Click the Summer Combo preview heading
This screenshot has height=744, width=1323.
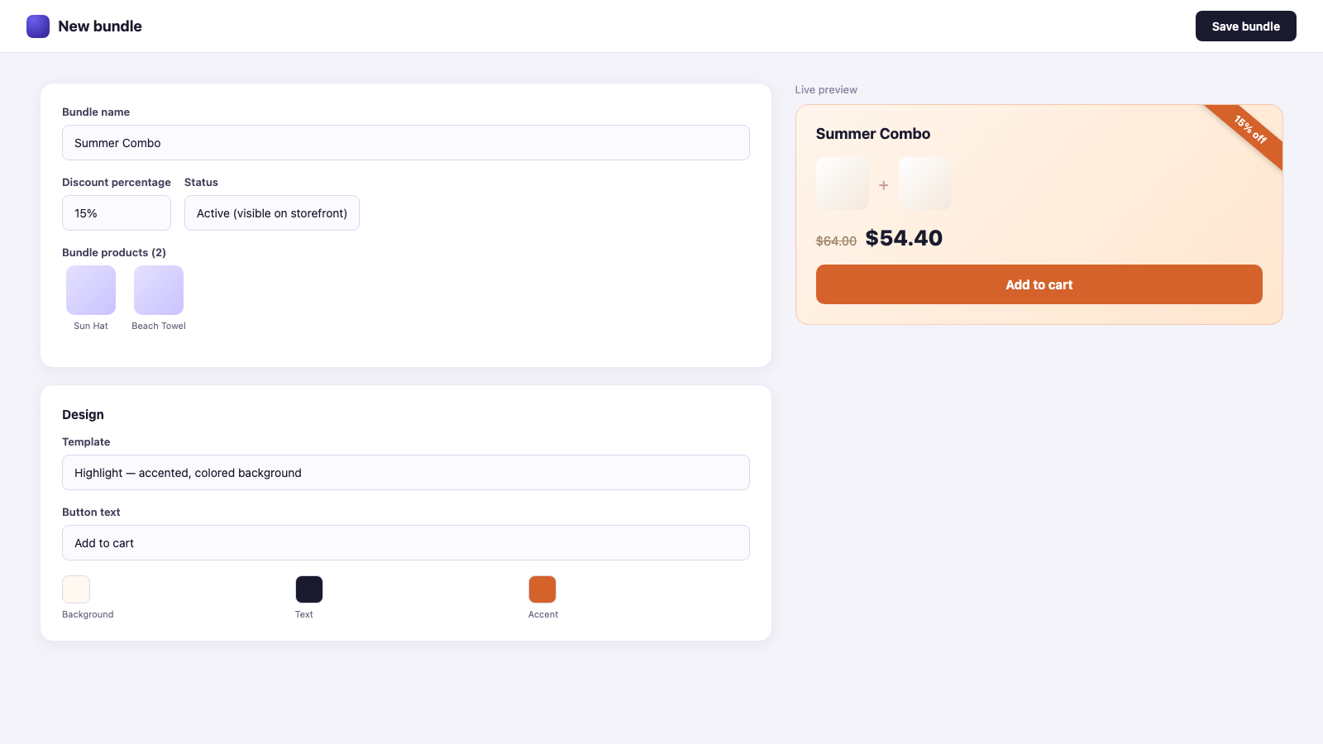pyautogui.click(x=873, y=134)
